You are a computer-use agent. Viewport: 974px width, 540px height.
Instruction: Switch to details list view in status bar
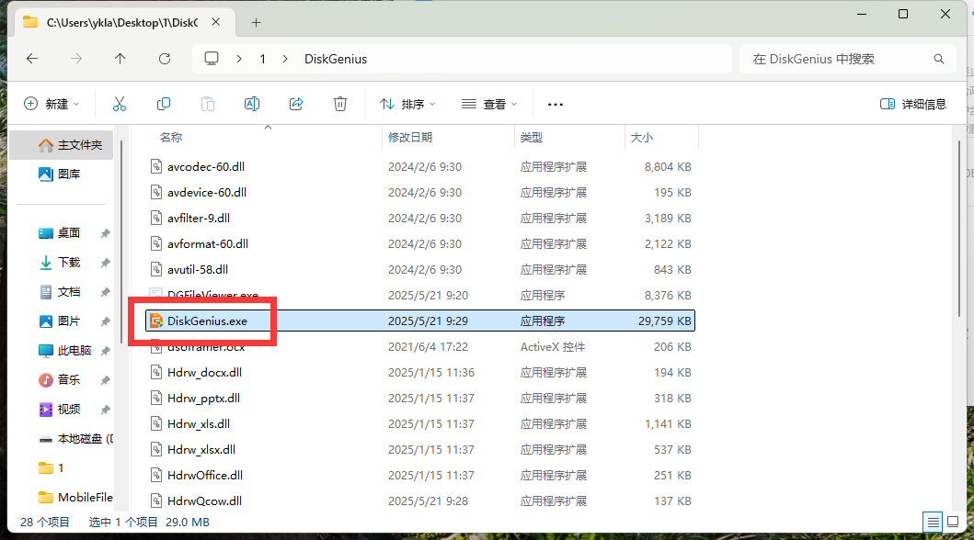[x=933, y=522]
